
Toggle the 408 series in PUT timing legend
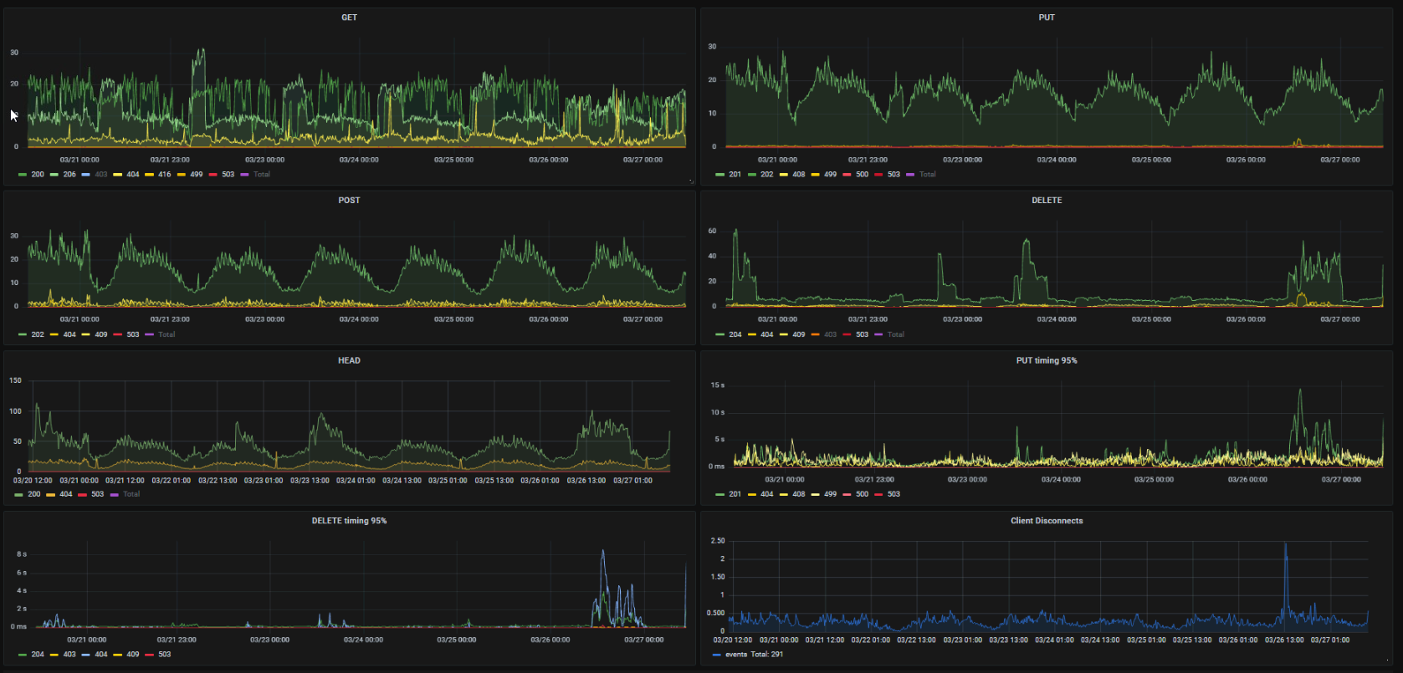click(x=798, y=494)
